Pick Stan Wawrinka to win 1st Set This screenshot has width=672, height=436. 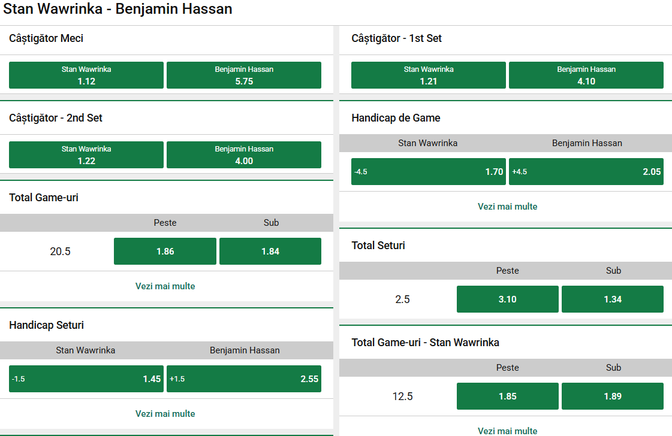click(x=428, y=75)
